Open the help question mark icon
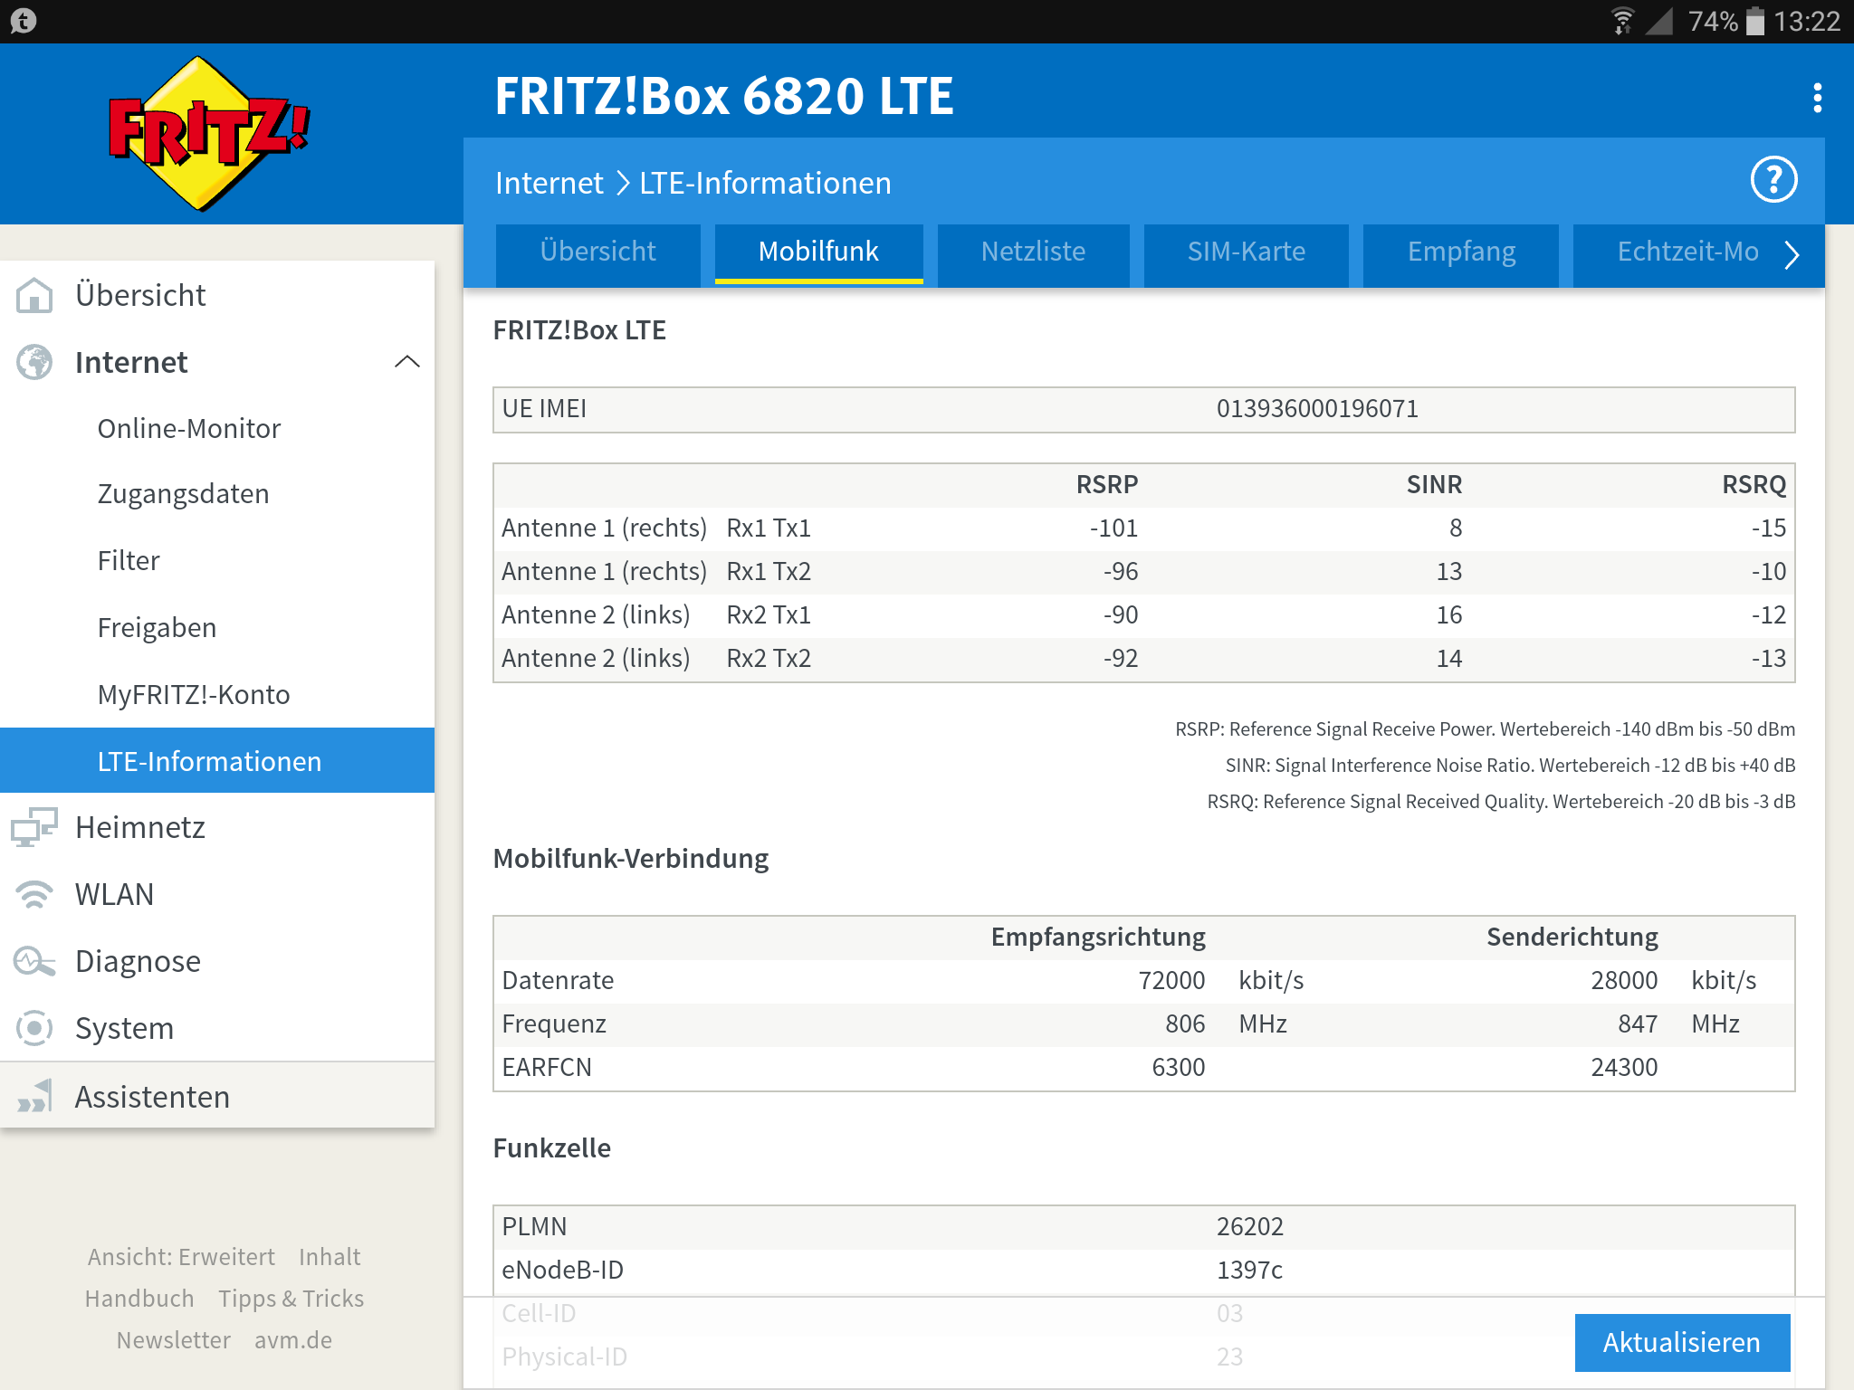1854x1390 pixels. coord(1773,180)
